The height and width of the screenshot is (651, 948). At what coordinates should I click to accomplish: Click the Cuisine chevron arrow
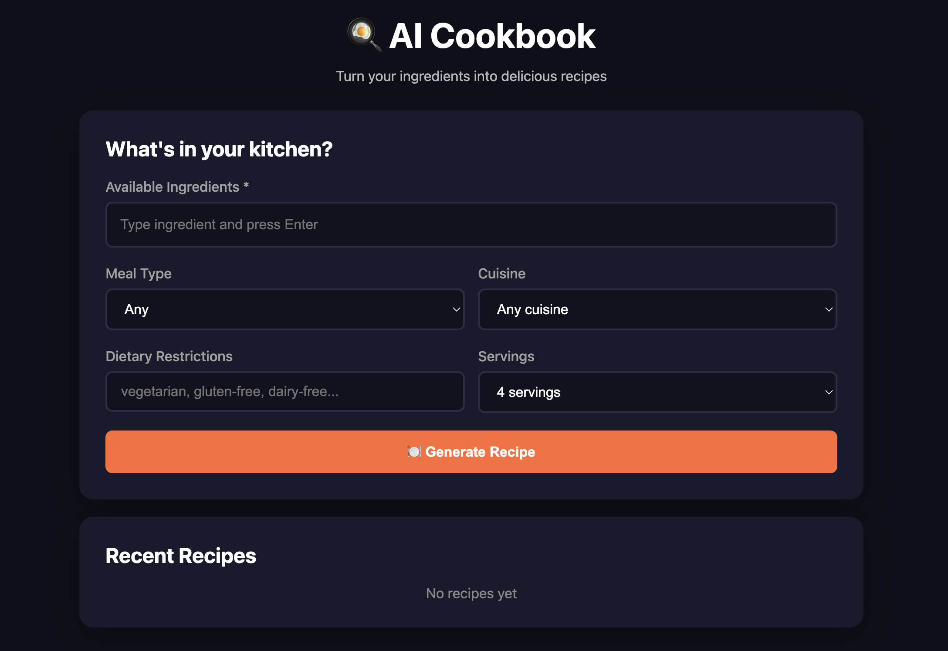pos(829,309)
